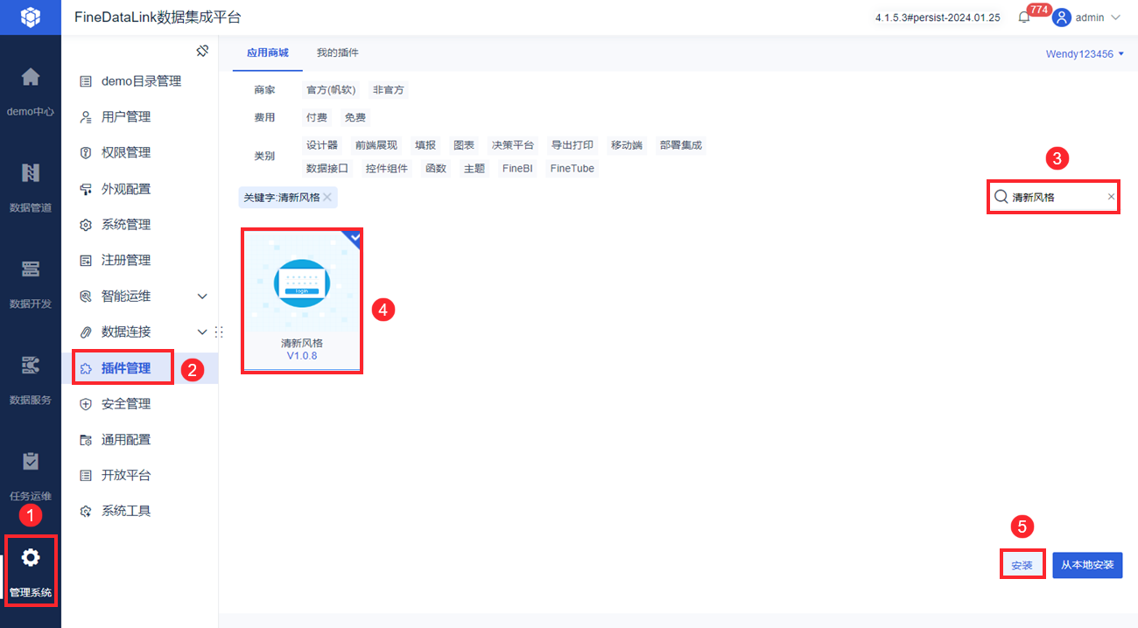
Task: Clear the search box text
Action: coord(1111,197)
